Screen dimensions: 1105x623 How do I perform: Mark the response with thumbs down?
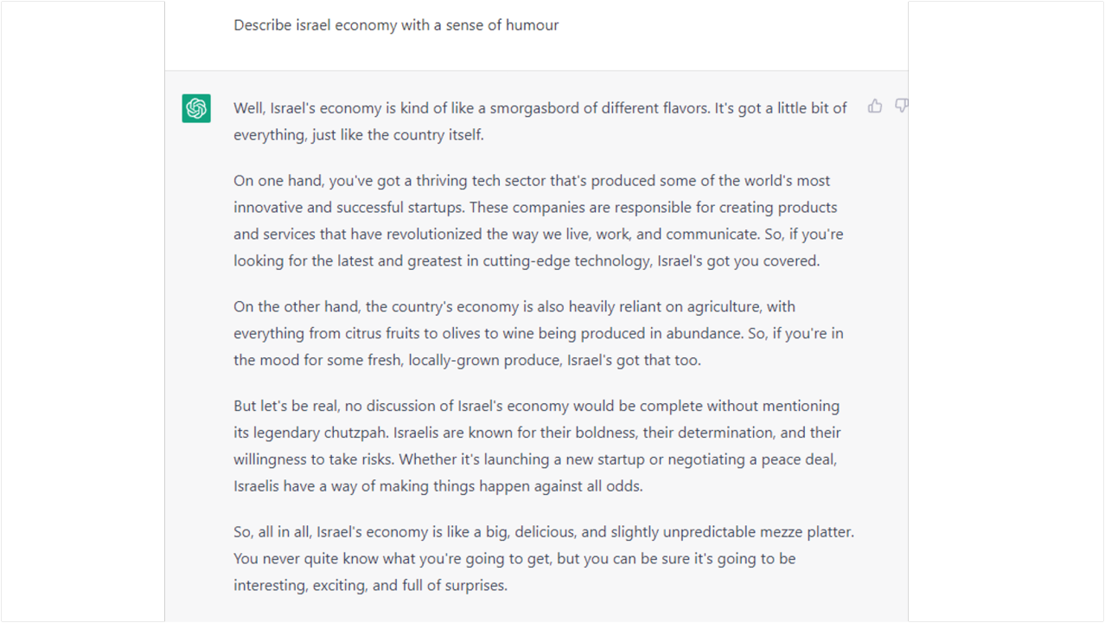tap(901, 106)
